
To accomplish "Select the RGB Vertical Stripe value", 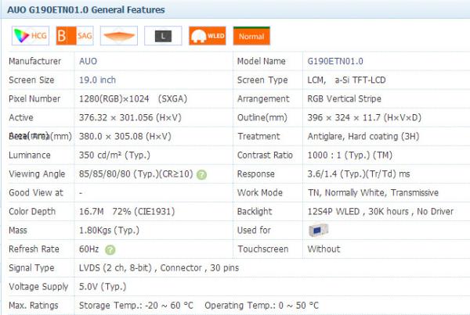I will pyautogui.click(x=345, y=99).
